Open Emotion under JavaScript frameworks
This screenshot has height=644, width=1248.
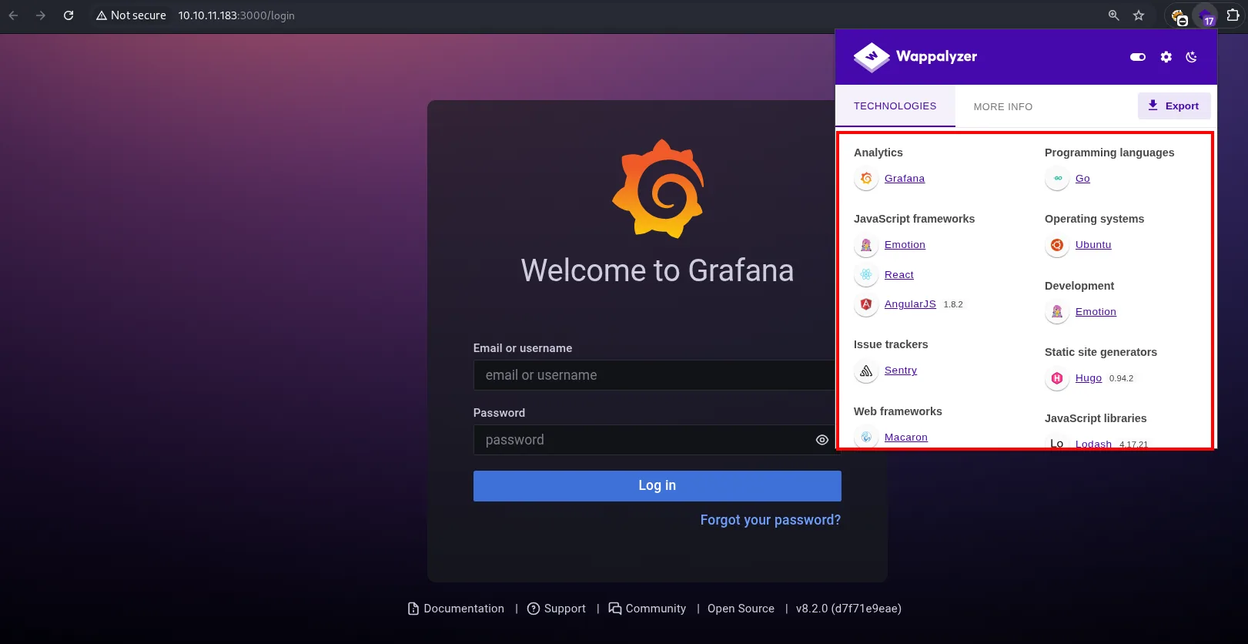click(905, 245)
